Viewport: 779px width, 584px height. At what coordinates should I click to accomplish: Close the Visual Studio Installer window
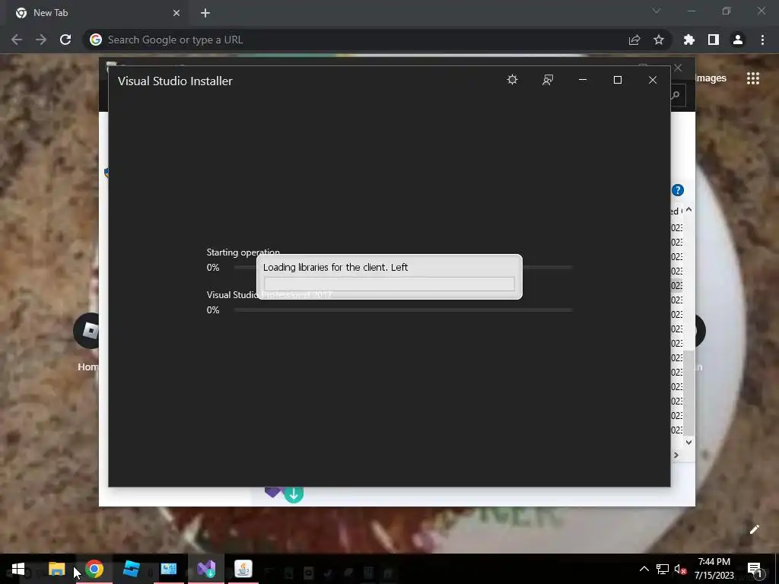pyautogui.click(x=653, y=80)
